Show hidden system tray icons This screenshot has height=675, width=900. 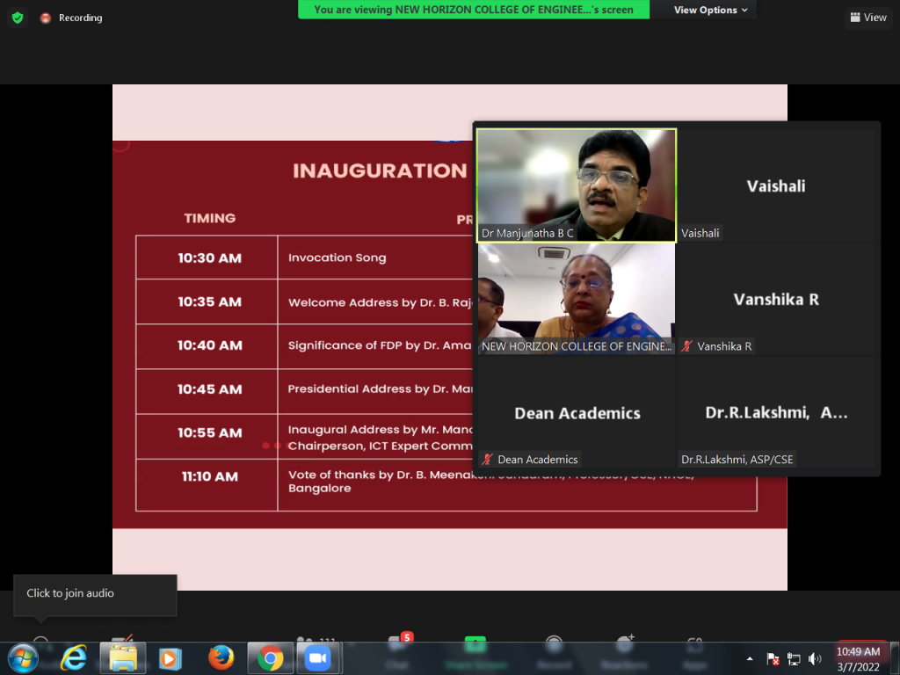(x=750, y=658)
